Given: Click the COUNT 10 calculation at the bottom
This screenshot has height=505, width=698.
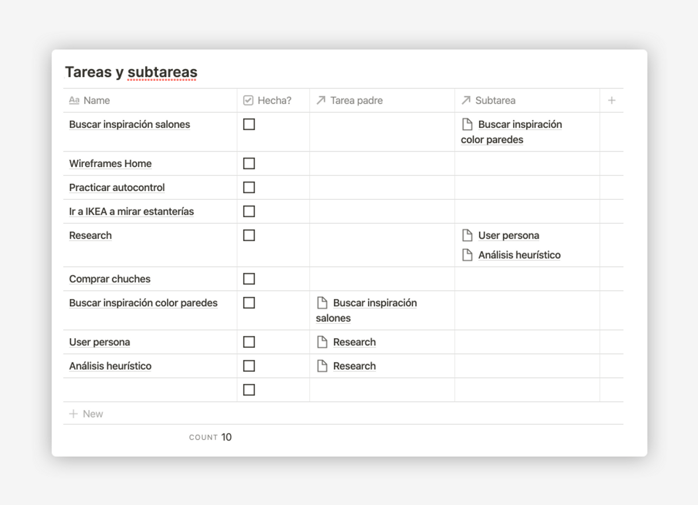Looking at the screenshot, I should click(210, 437).
